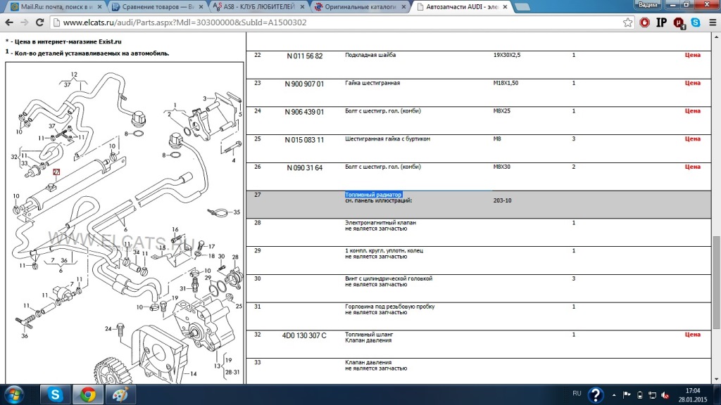The width and height of the screenshot is (721, 405).
Task: Open the Chrome menu hamburger icon
Action: click(x=710, y=22)
